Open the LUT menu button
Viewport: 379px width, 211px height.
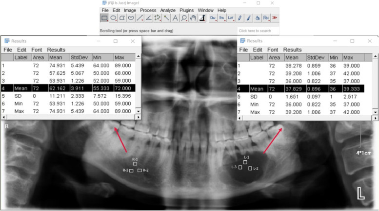click(231, 18)
